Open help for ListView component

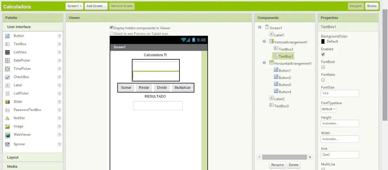59,53
